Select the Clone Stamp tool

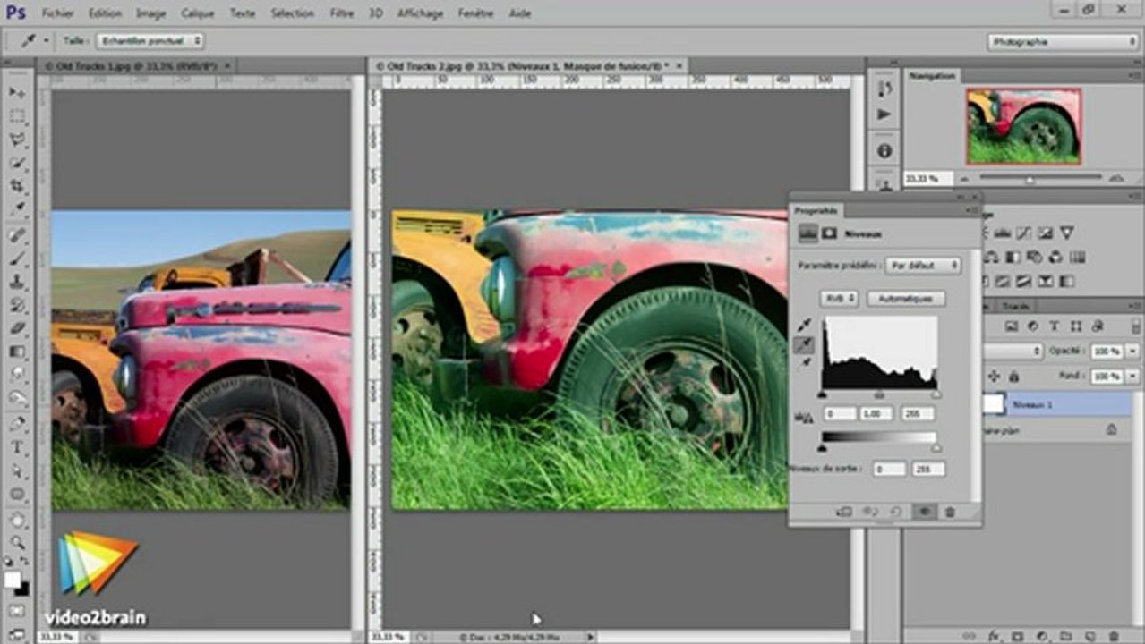pos(17,283)
